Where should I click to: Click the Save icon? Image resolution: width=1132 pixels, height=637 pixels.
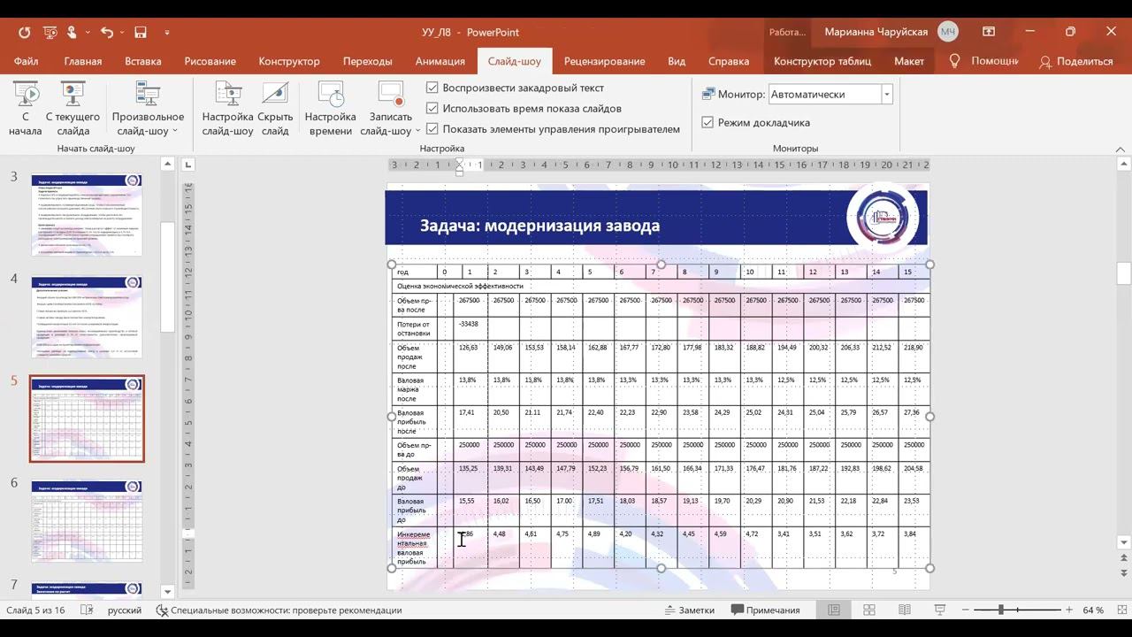141,32
